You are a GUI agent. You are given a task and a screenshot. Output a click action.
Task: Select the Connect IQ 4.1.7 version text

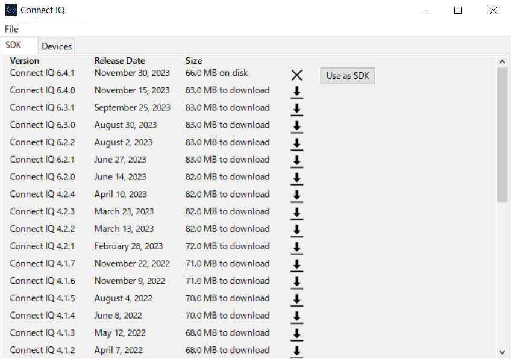42,264
